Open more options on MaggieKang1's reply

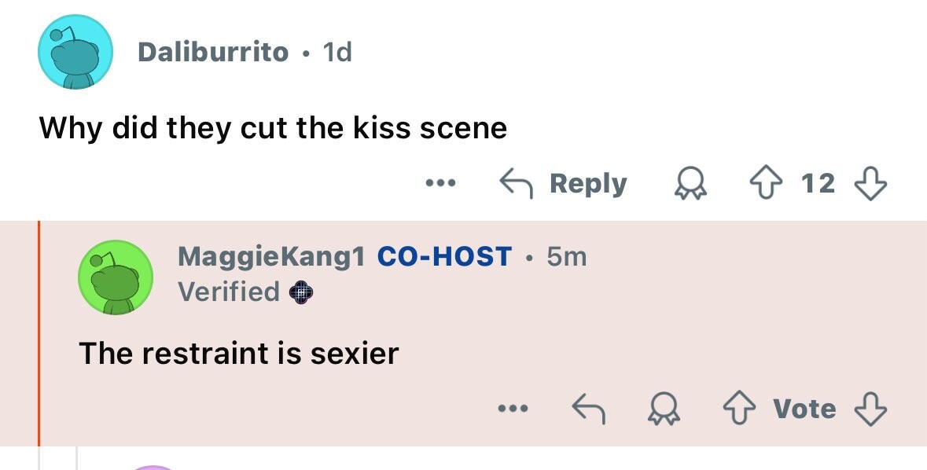(513, 409)
